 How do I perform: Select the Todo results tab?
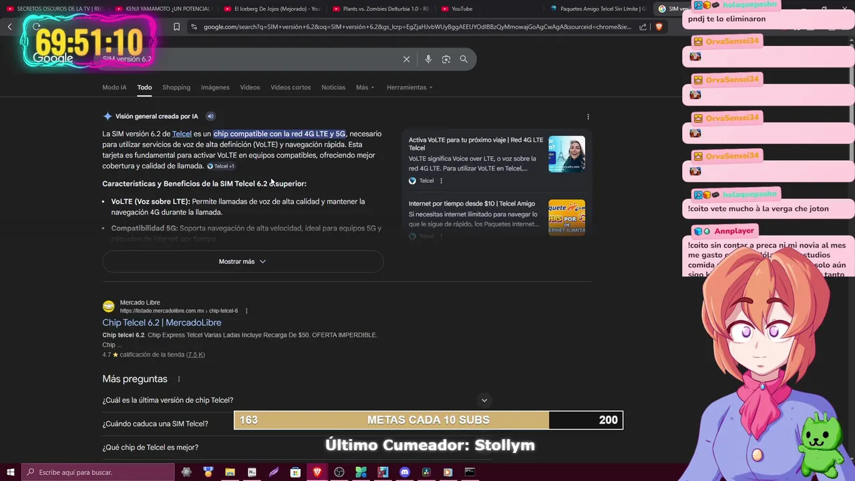pyautogui.click(x=144, y=88)
